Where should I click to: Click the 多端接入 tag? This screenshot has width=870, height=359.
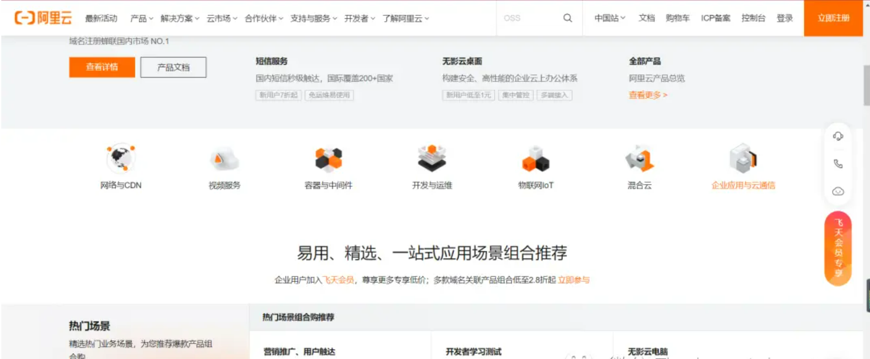click(554, 95)
